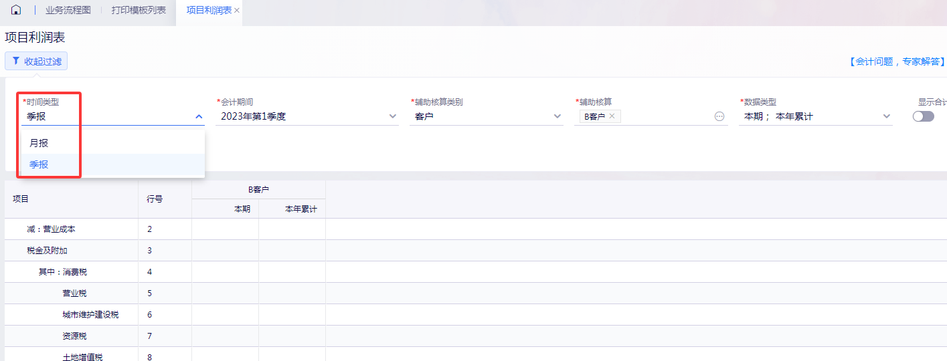Click the 减：营业成本 row
The image size is (947, 361).
[51, 229]
